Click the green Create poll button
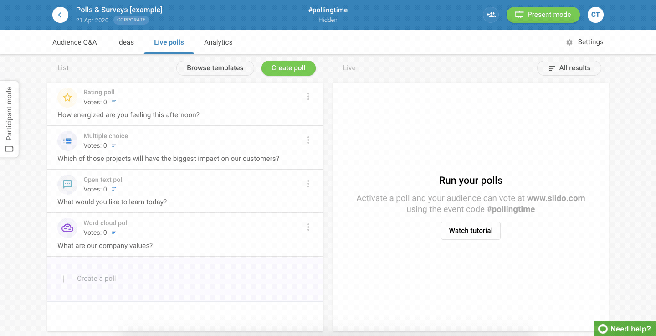Image resolution: width=656 pixels, height=336 pixels. [x=288, y=68]
